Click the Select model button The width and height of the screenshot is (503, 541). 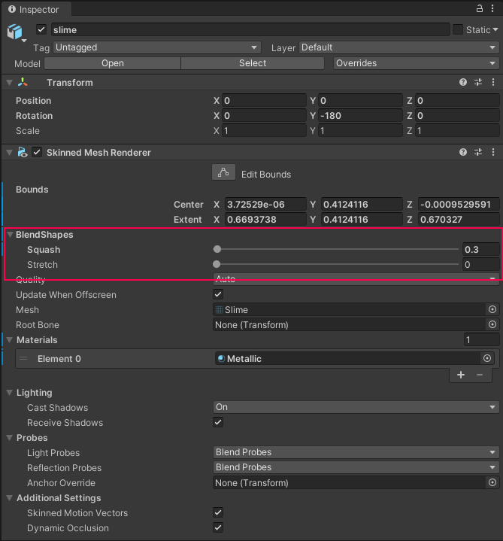coord(253,63)
